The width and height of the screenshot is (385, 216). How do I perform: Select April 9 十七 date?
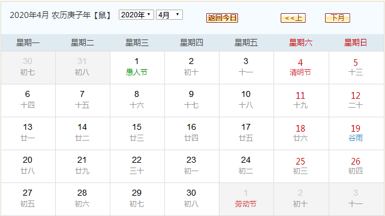pyautogui.click(x=191, y=101)
